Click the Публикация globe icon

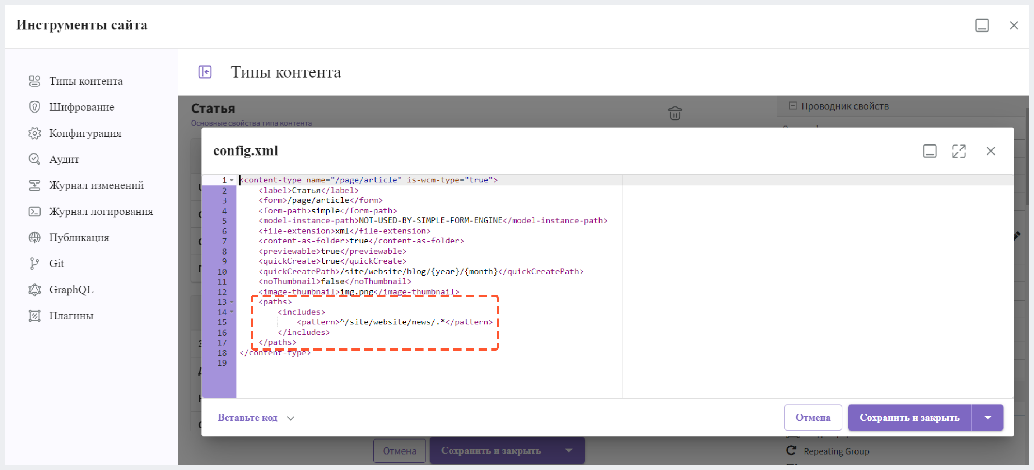pos(34,237)
